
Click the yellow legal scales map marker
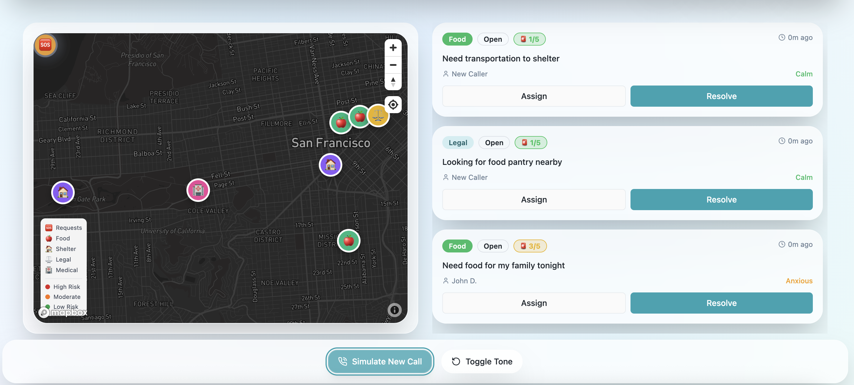click(378, 115)
